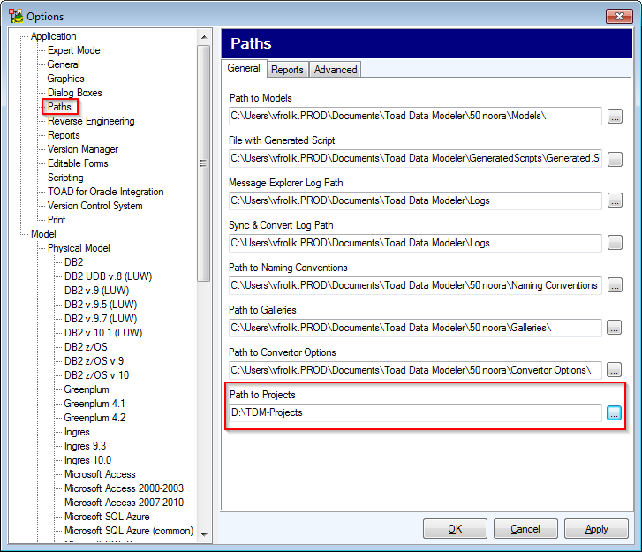
Task: Select Application in the tree
Action: (54, 36)
